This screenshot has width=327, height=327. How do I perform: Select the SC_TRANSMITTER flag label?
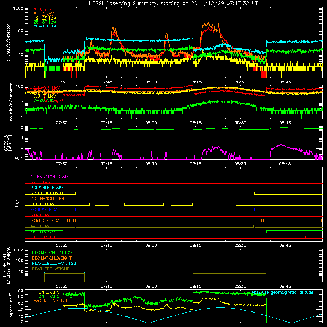47,199
